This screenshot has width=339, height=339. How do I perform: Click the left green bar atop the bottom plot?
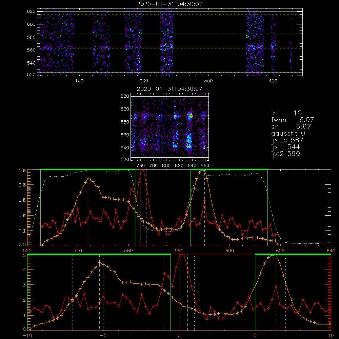click(99, 255)
